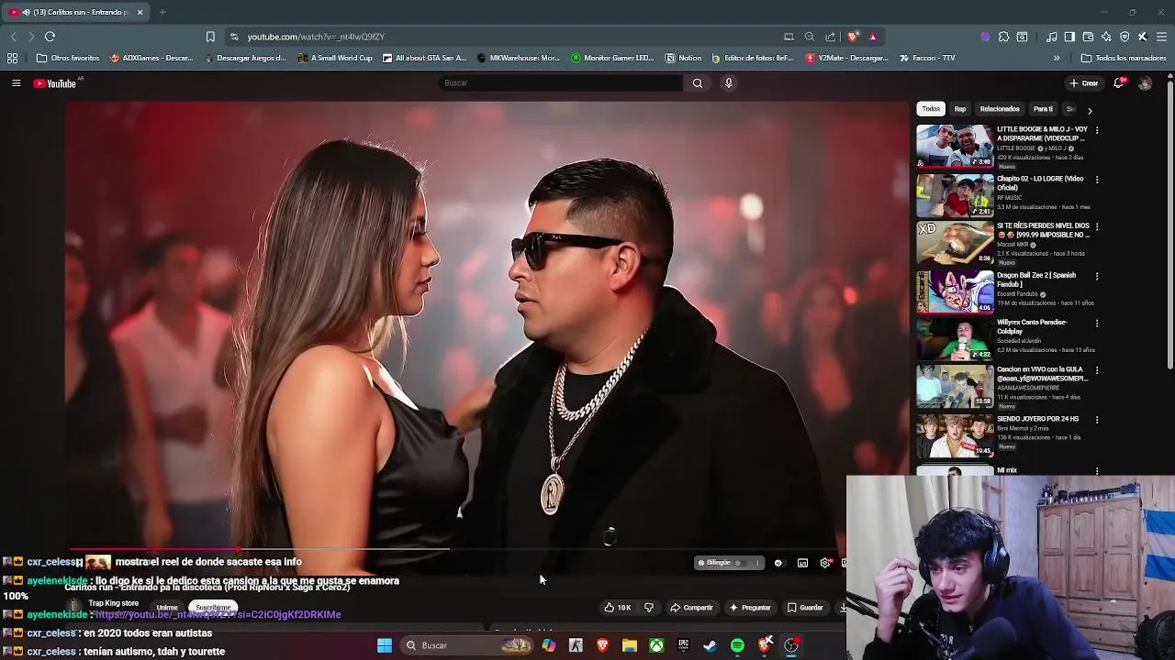Start voice search with the microphone icon
1175x660 pixels.
[729, 83]
